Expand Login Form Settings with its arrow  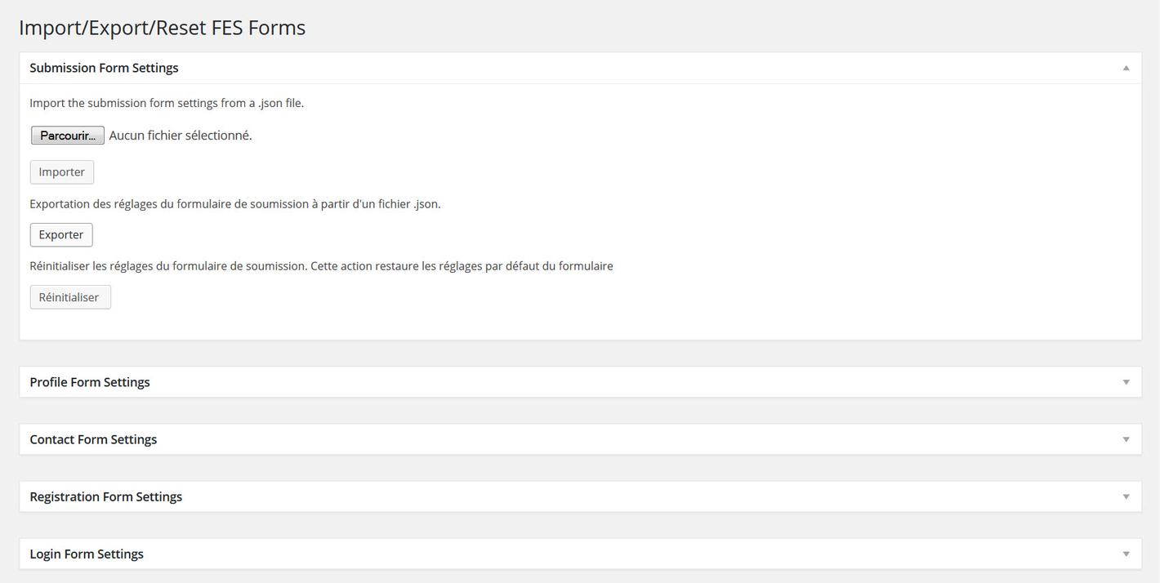point(1126,554)
